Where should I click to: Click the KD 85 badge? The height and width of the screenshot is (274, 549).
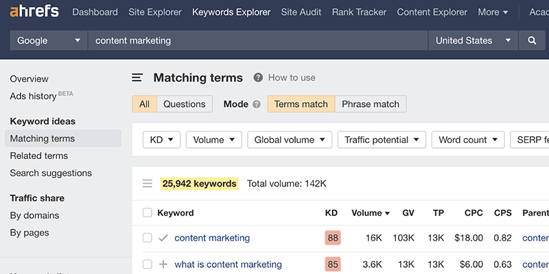333,264
